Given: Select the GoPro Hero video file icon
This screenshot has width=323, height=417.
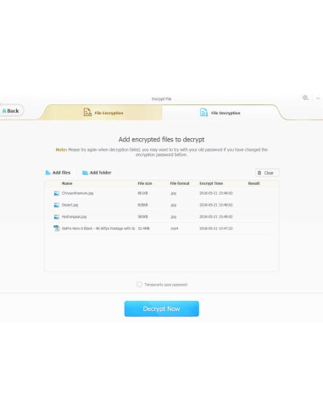Looking at the screenshot, I should coord(57,228).
